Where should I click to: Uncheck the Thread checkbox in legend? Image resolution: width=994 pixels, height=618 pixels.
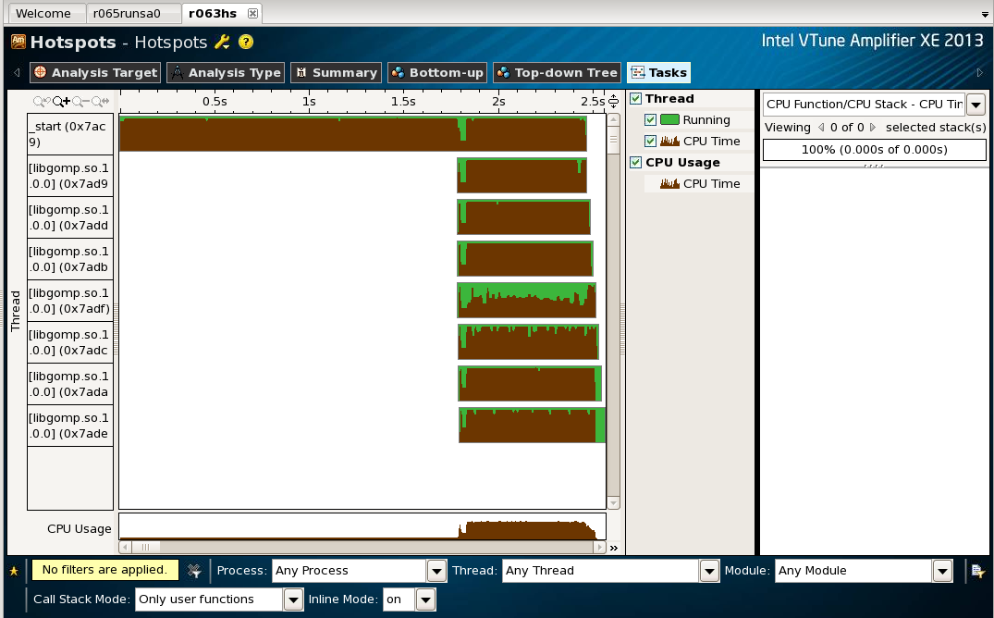(x=635, y=99)
